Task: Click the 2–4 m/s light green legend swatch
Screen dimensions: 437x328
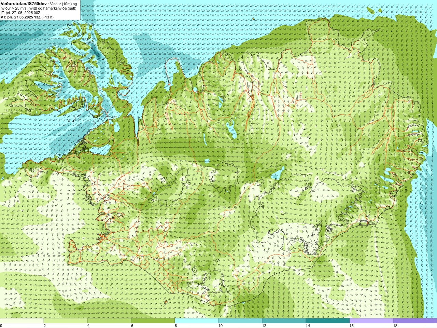Action: (66, 321)
